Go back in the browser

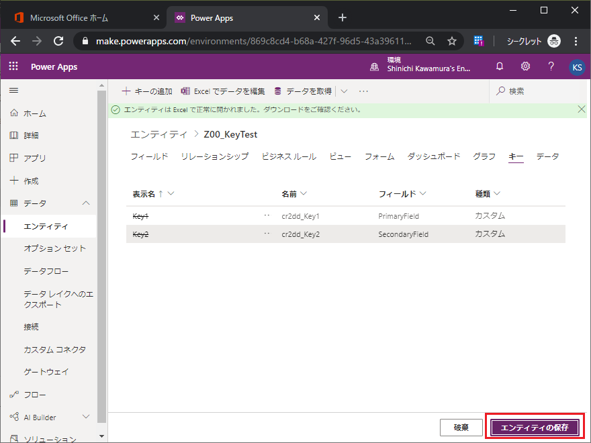15,41
